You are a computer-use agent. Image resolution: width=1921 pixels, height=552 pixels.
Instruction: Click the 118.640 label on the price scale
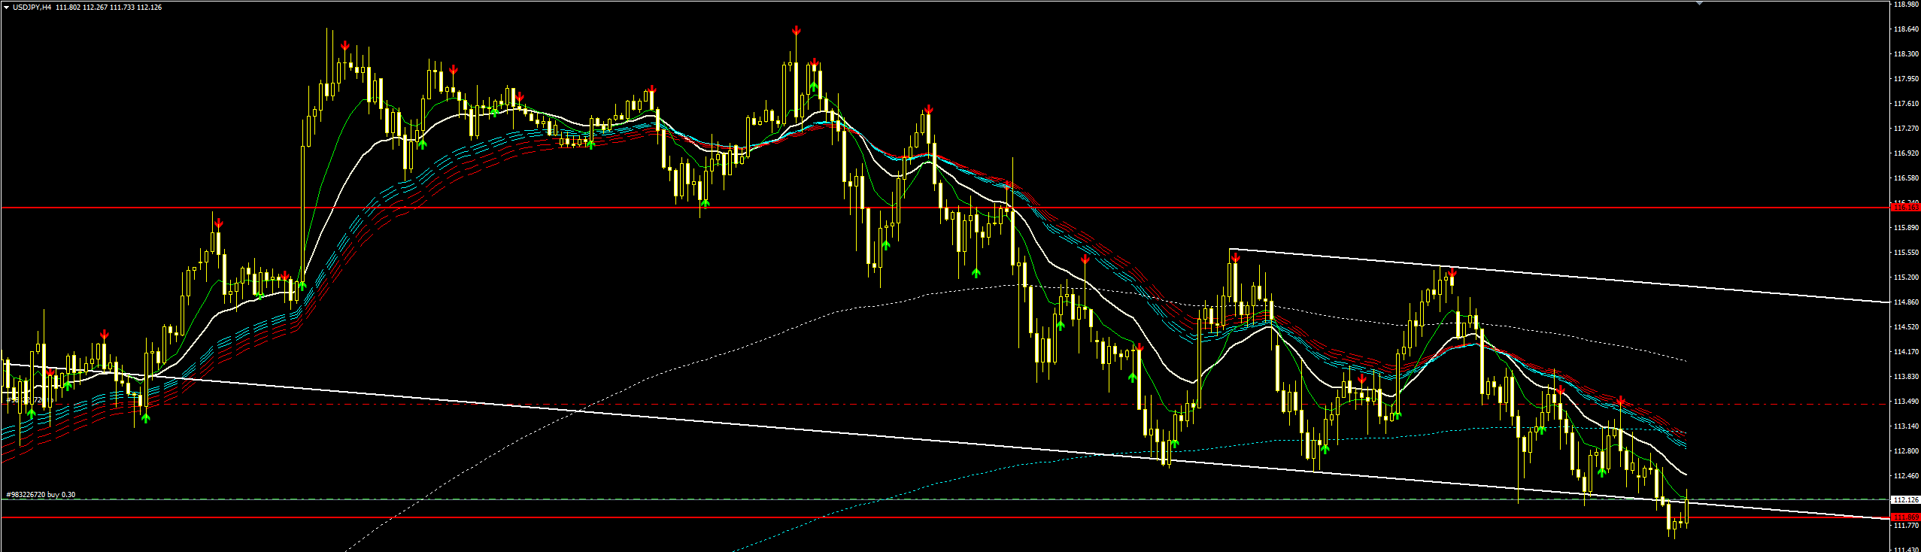pos(1906,29)
